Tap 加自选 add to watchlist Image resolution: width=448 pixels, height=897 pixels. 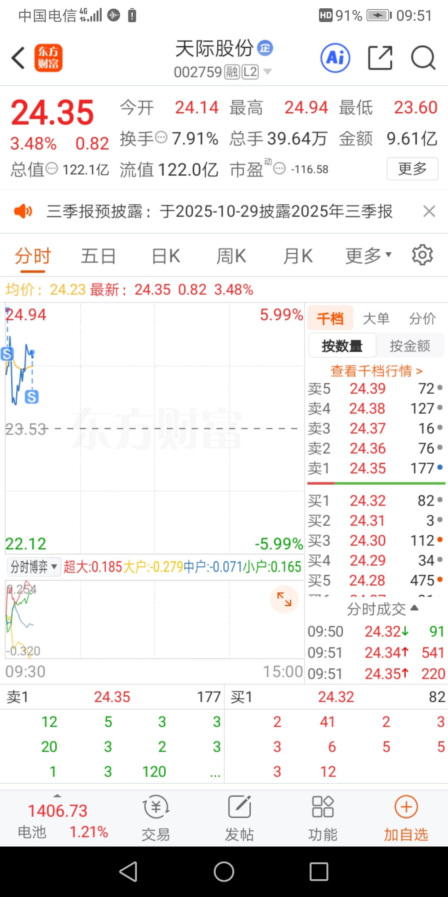pyautogui.click(x=406, y=819)
